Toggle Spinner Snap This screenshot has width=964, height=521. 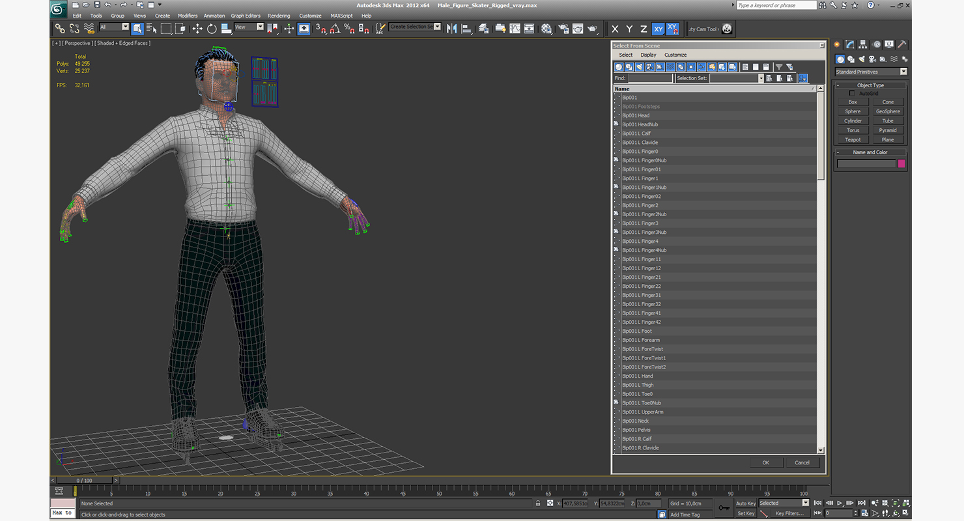(363, 28)
